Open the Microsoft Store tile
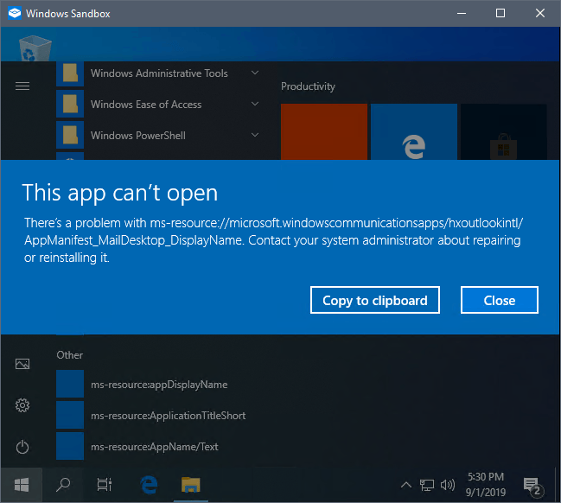Image resolution: width=561 pixels, height=503 pixels. click(503, 131)
